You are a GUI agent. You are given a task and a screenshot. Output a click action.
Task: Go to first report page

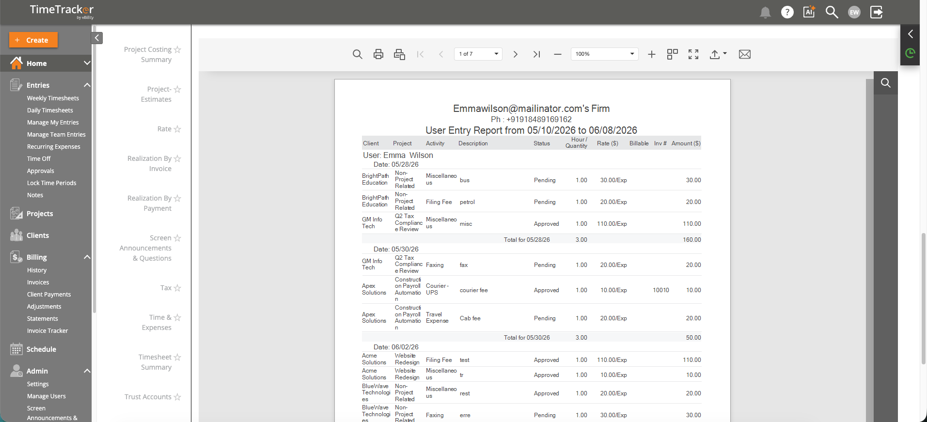pyautogui.click(x=420, y=54)
